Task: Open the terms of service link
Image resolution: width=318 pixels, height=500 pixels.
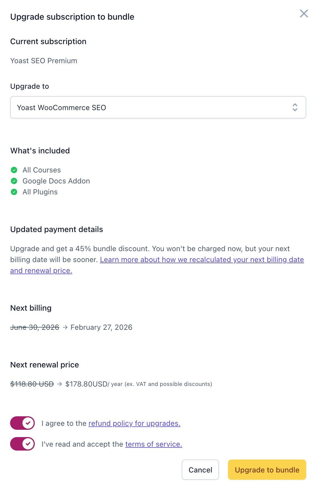Action: click(x=154, y=444)
